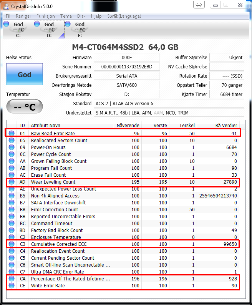The height and width of the screenshot is (305, 252).
Task: Click the CrystalDiskInfo title bar icon
Action: click(6, 7)
